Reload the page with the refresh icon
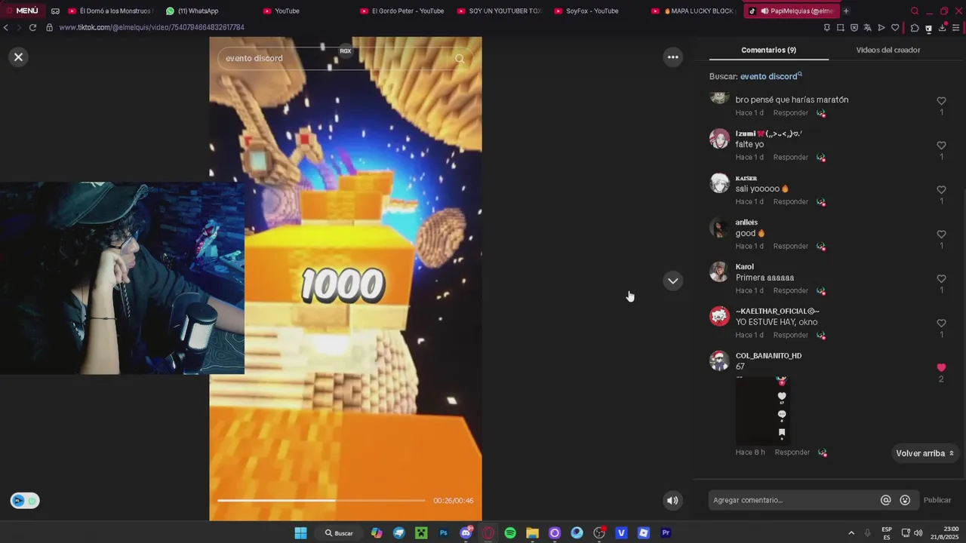The height and width of the screenshot is (543, 966). [32, 27]
